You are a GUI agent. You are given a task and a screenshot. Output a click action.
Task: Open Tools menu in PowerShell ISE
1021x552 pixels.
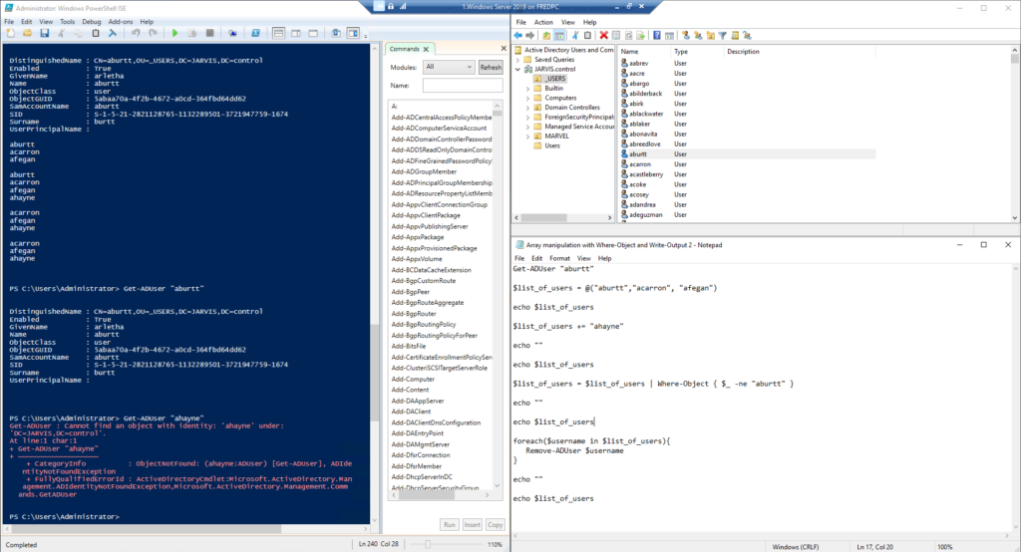pyautogui.click(x=67, y=22)
